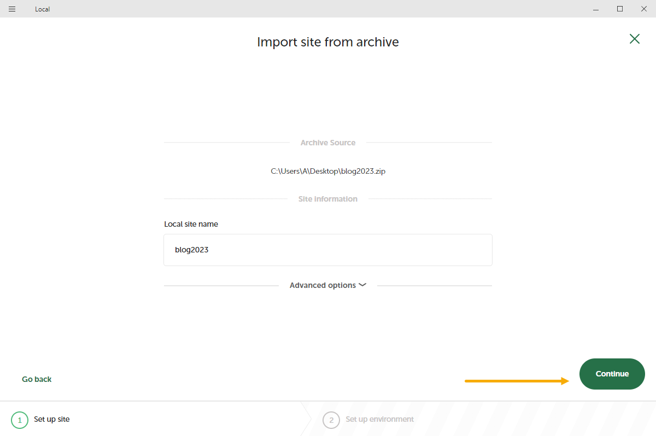656x436 pixels.
Task: Click the Import site from archive heading
Action: point(328,42)
